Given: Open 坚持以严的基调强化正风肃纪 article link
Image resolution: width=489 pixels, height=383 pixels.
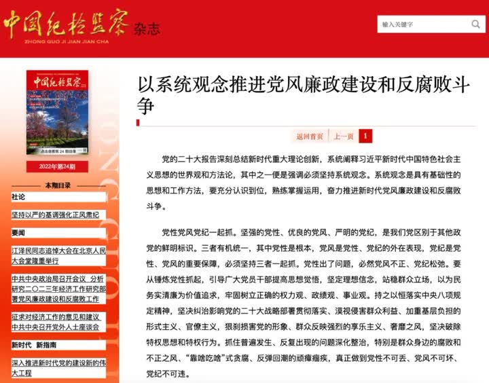Looking at the screenshot, I should coord(55,215).
